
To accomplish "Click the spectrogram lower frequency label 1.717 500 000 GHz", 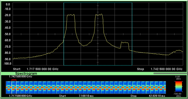I will tap(21, 96).
